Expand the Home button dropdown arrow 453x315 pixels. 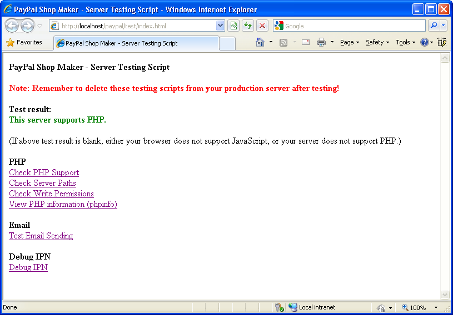pos(271,42)
